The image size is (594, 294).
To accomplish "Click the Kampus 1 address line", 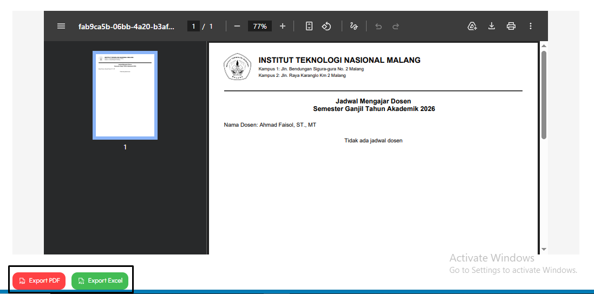I will click(x=311, y=69).
